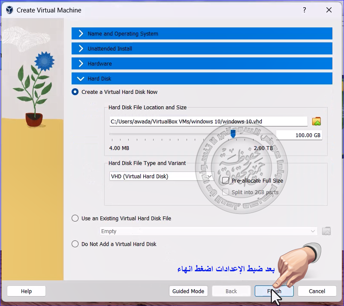Open the VHD disk file type dropdown
344x306 pixels.
click(161, 176)
